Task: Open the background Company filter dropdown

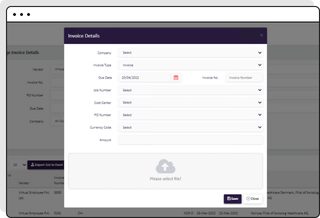Action: coord(58,121)
